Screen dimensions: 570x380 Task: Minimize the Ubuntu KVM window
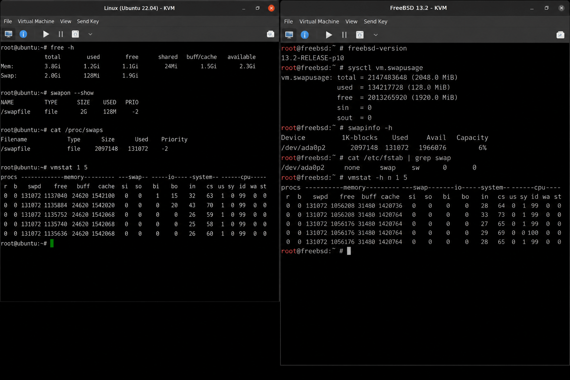click(x=244, y=8)
